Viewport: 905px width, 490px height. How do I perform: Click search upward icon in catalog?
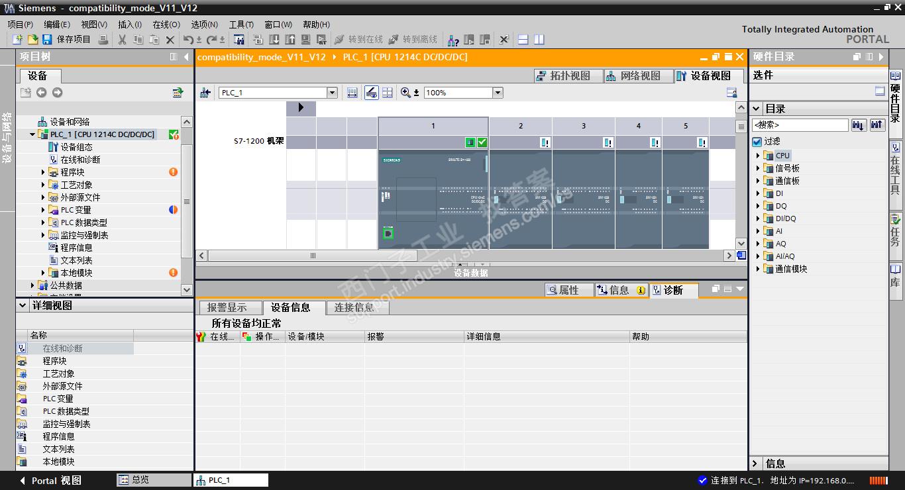[x=877, y=124]
